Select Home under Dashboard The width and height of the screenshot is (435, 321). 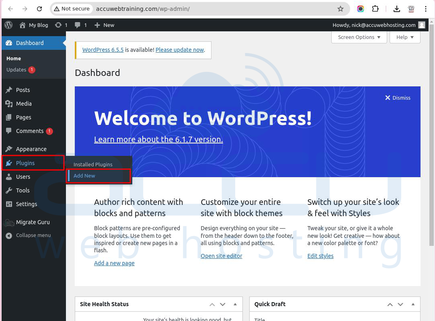14,59
